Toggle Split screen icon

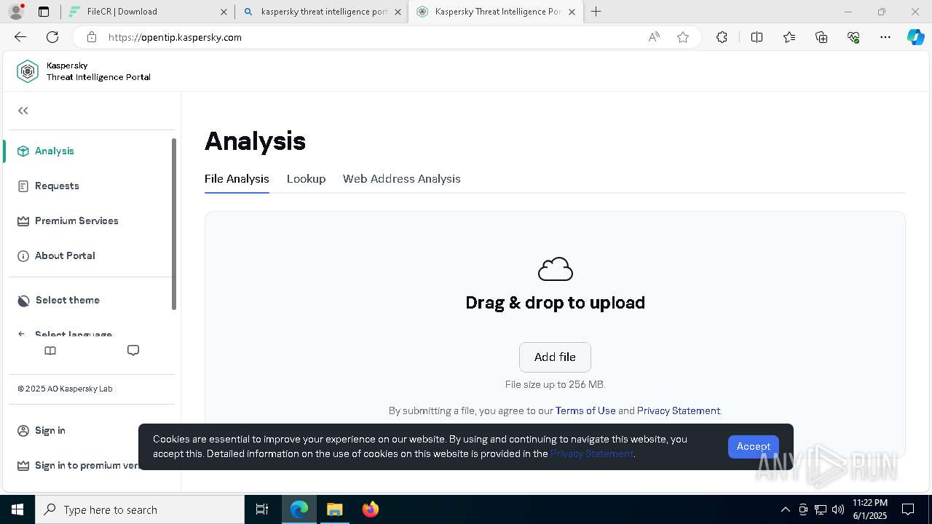click(757, 37)
